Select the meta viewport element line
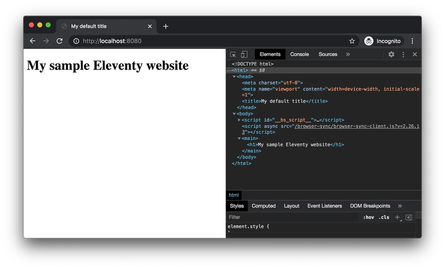 (x=330, y=92)
